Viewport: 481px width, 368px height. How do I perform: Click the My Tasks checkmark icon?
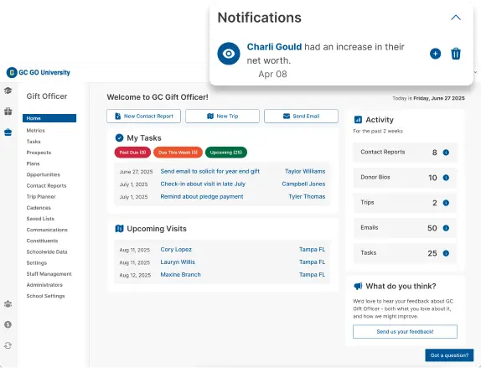119,137
